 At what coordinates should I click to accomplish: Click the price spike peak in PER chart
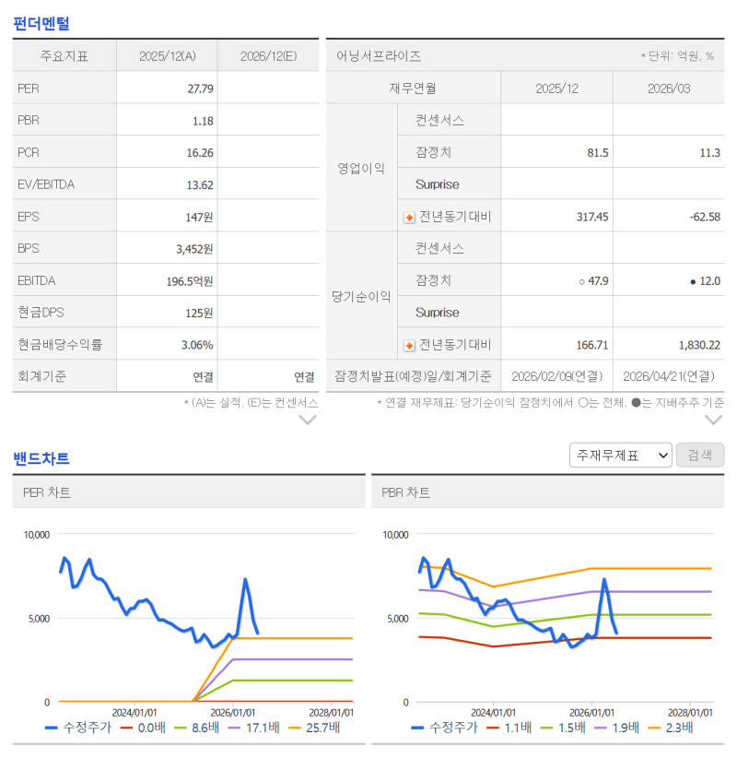(245, 579)
